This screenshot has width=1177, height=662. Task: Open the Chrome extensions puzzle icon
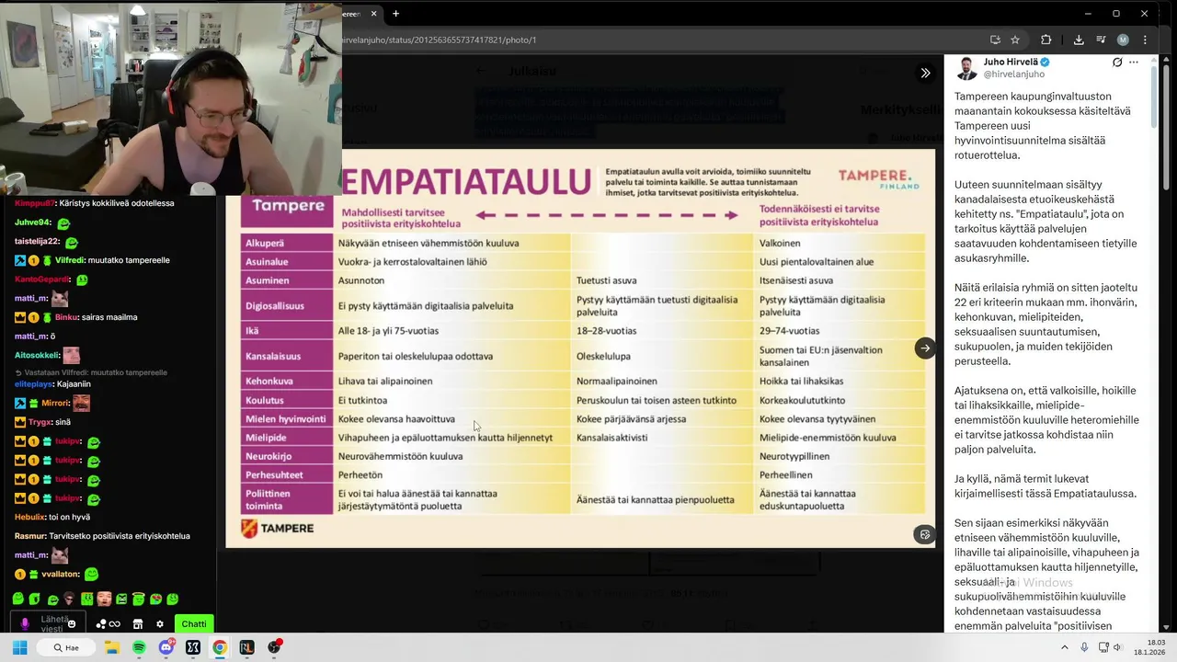1046,40
